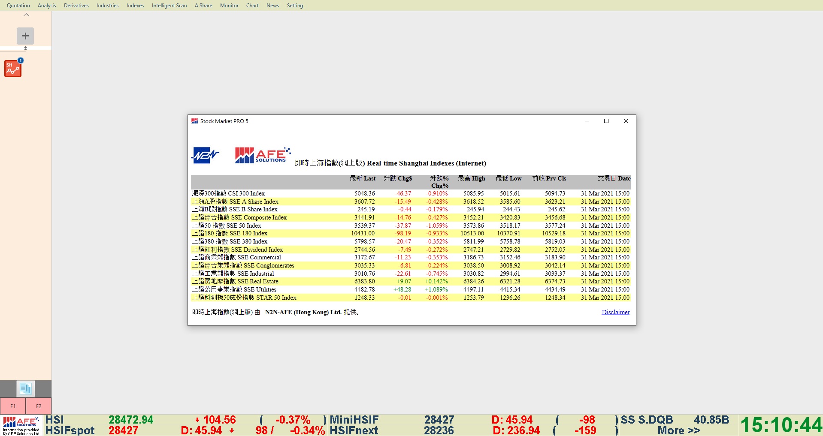Click the SSE B Share Index row name
Viewport: 823px width, 436px height.
pyautogui.click(x=235, y=209)
